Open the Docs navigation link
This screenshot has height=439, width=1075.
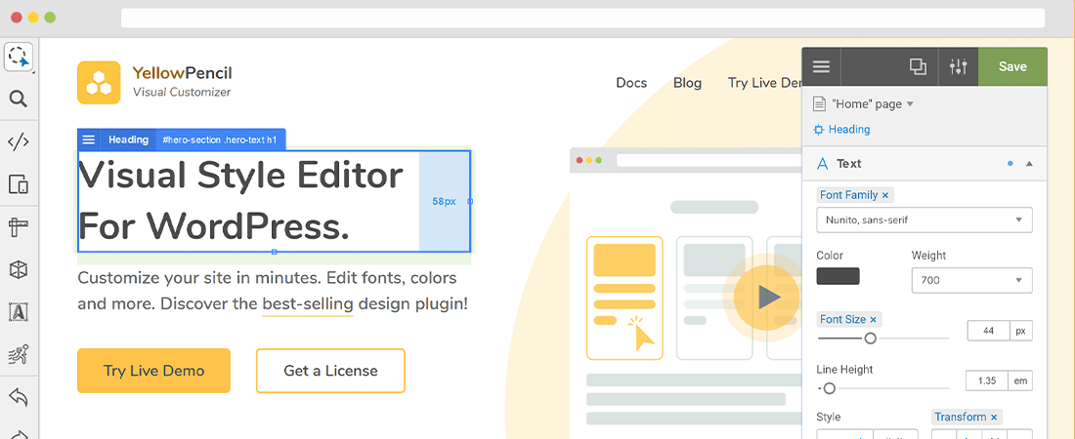click(x=631, y=83)
